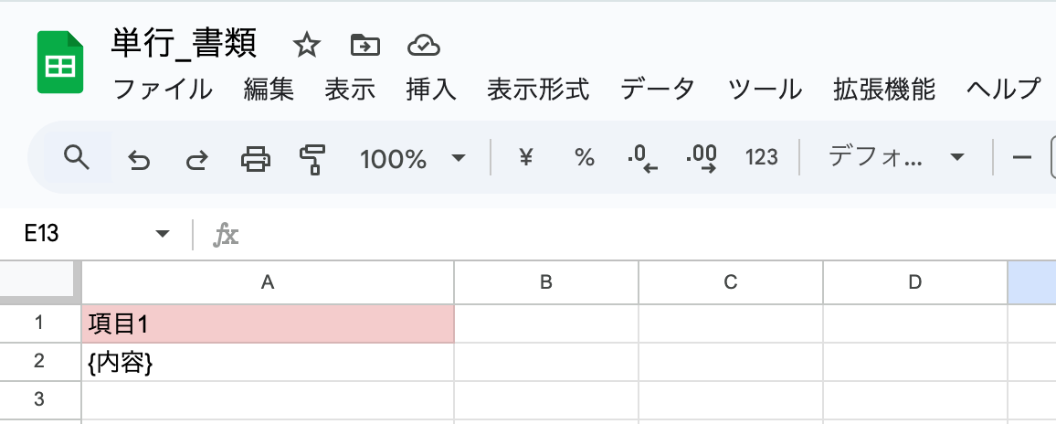Star the document 単行_書類
Viewport: 1056px width, 424px height.
coord(306,45)
